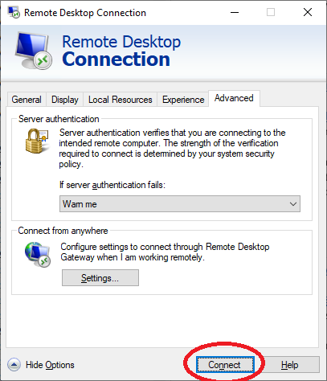
Task: Click the Help button
Action: click(x=289, y=365)
